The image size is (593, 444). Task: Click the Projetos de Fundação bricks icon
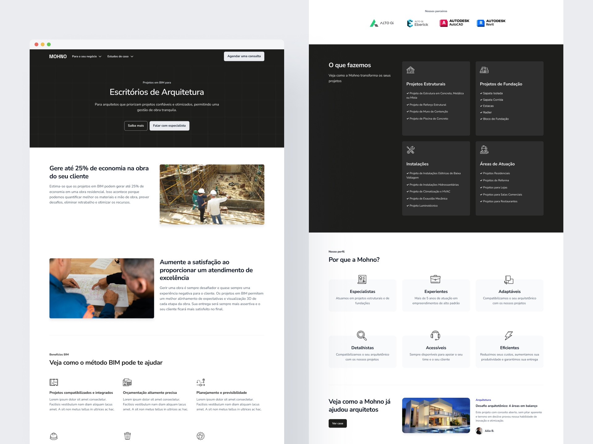coord(484,70)
